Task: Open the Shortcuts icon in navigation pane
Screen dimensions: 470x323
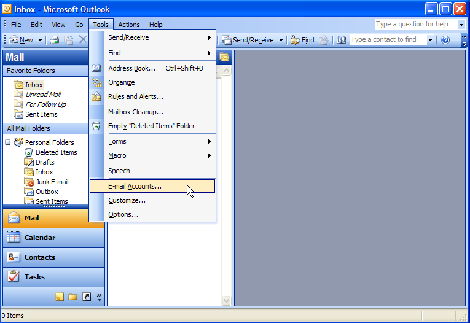Action: coord(87,297)
